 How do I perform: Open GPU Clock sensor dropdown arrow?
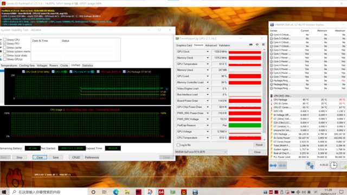[208, 51]
